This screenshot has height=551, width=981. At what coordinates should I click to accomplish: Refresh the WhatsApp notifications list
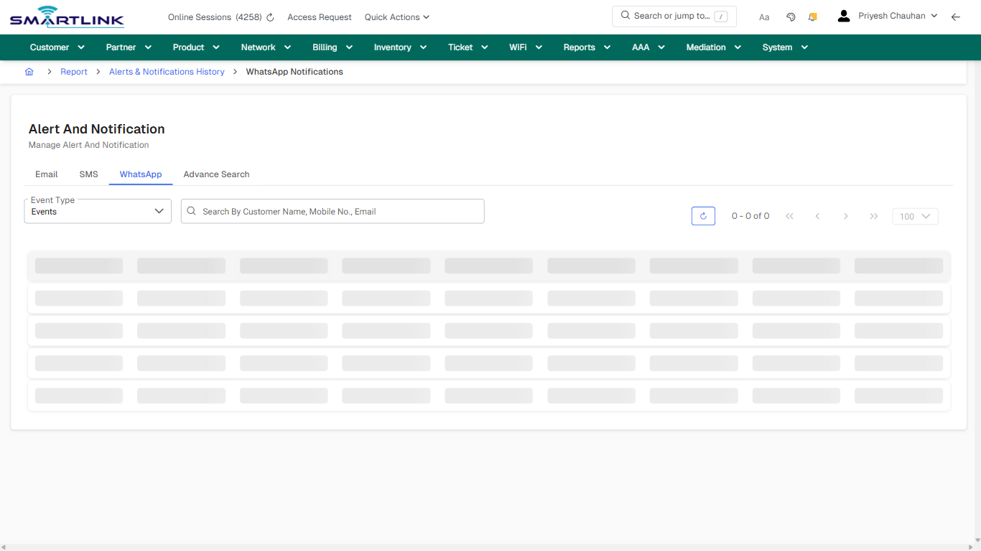pos(703,215)
